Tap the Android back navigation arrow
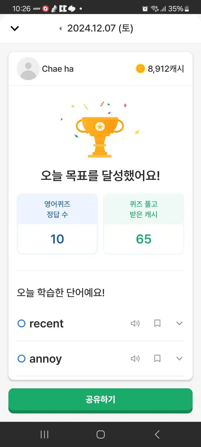The width and height of the screenshot is (201, 447). click(x=157, y=434)
